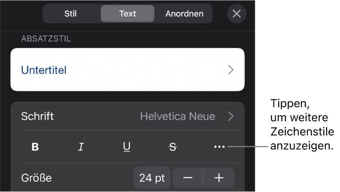Expand font list via Schrift chevron
Viewport: 340px width, 192px height.
(x=231, y=116)
